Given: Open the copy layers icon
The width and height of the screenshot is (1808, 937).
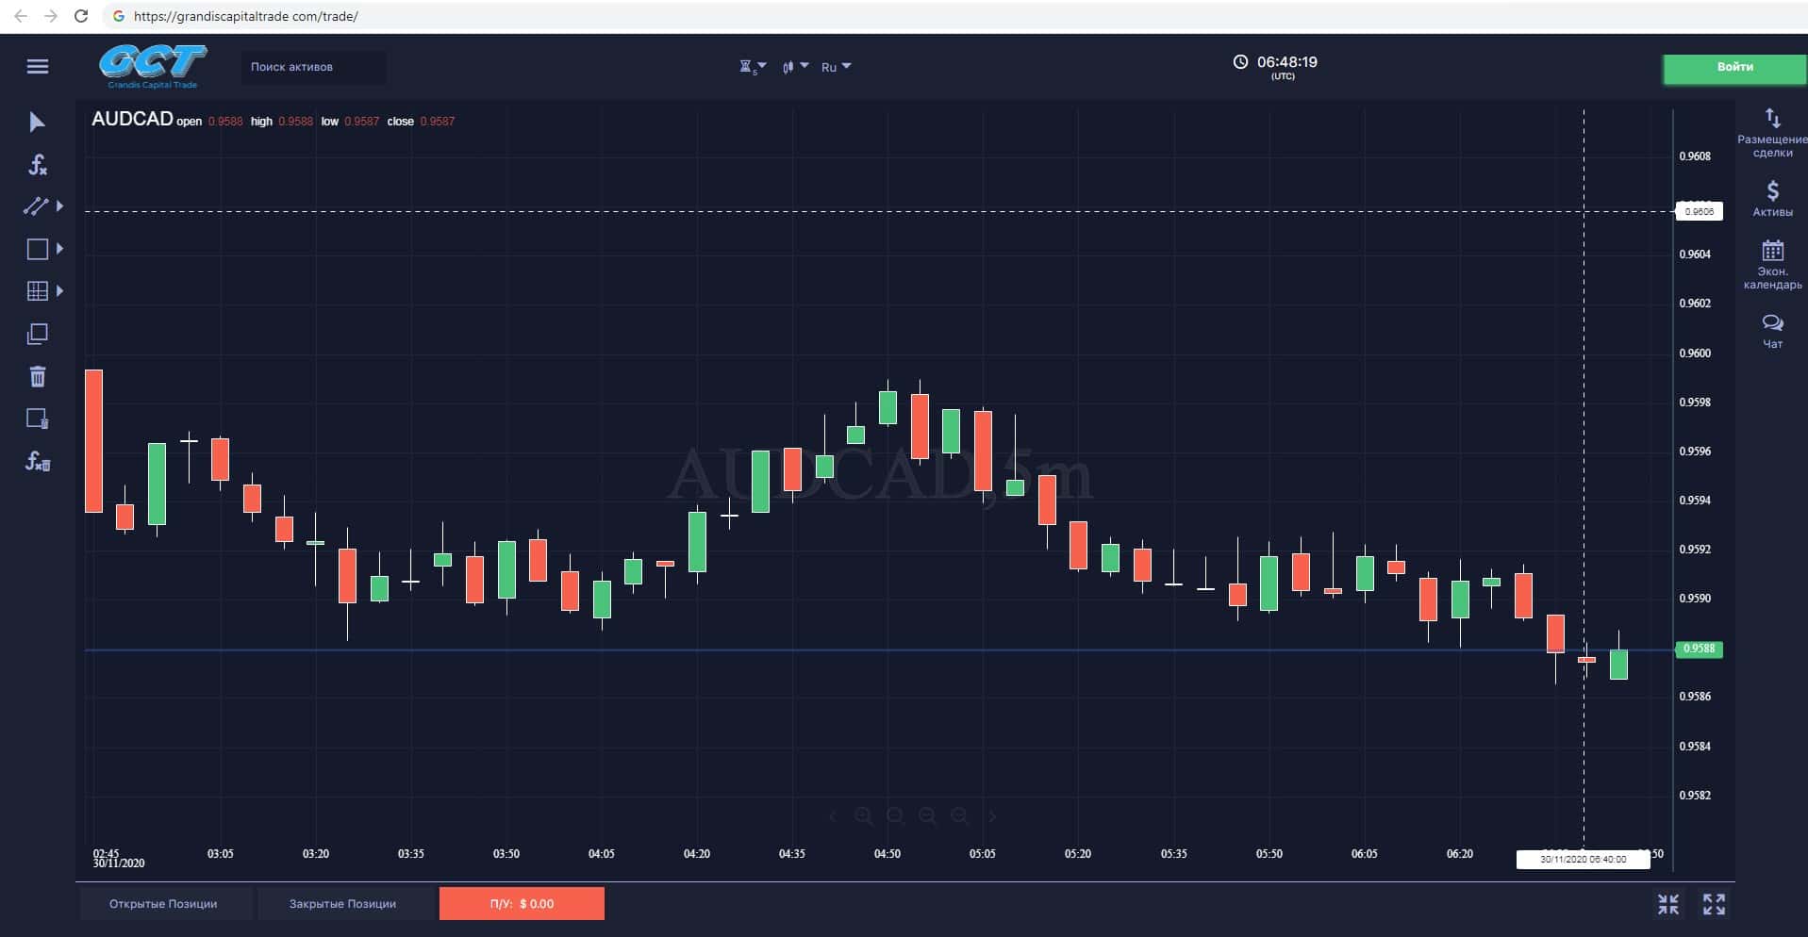Looking at the screenshot, I should [38, 335].
